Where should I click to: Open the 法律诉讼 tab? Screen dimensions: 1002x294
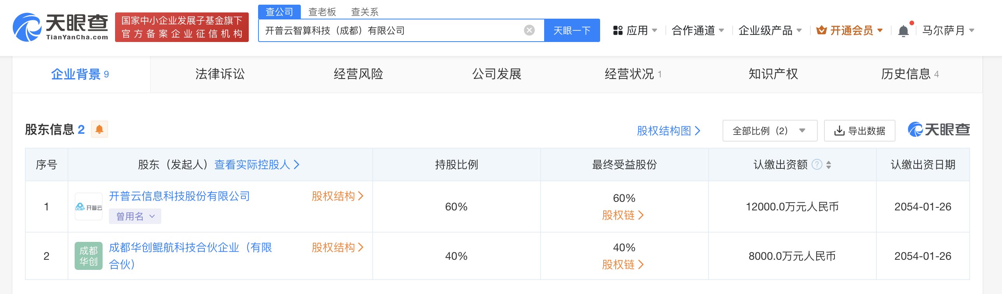pyautogui.click(x=220, y=74)
